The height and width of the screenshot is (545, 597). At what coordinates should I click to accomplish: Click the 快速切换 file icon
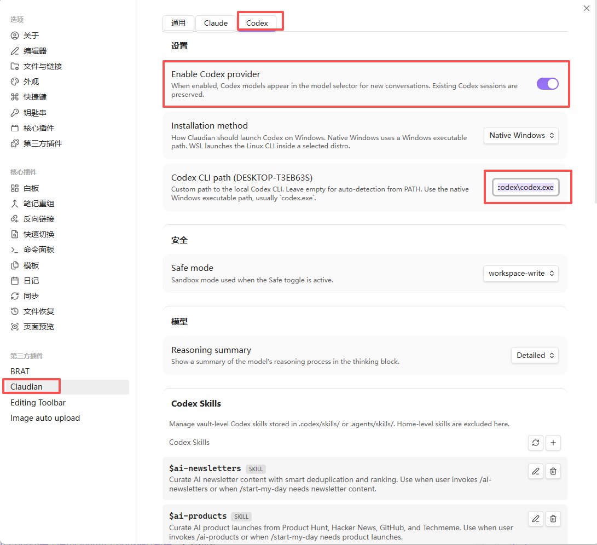tap(14, 234)
